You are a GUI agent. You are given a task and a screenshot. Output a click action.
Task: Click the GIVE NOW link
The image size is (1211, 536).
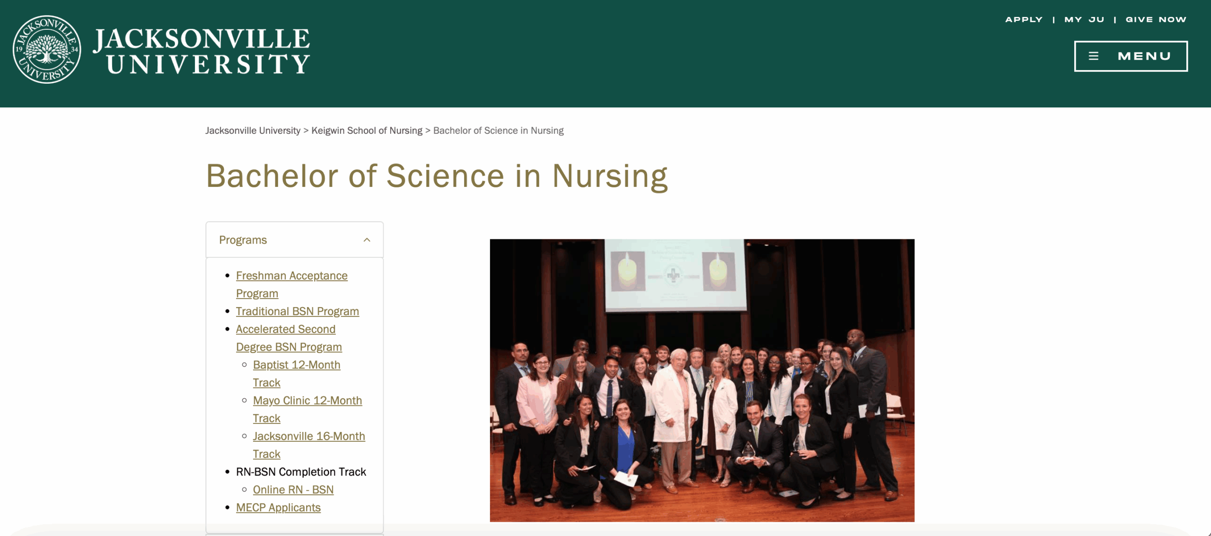click(1156, 19)
